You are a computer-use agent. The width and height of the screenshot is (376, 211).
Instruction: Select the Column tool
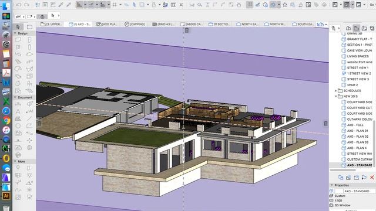29,47
